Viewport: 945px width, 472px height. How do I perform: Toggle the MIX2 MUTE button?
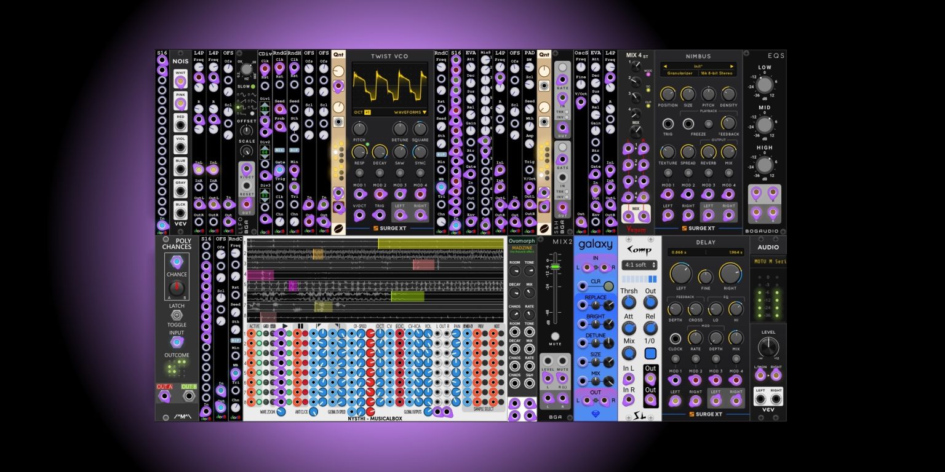tap(556, 337)
